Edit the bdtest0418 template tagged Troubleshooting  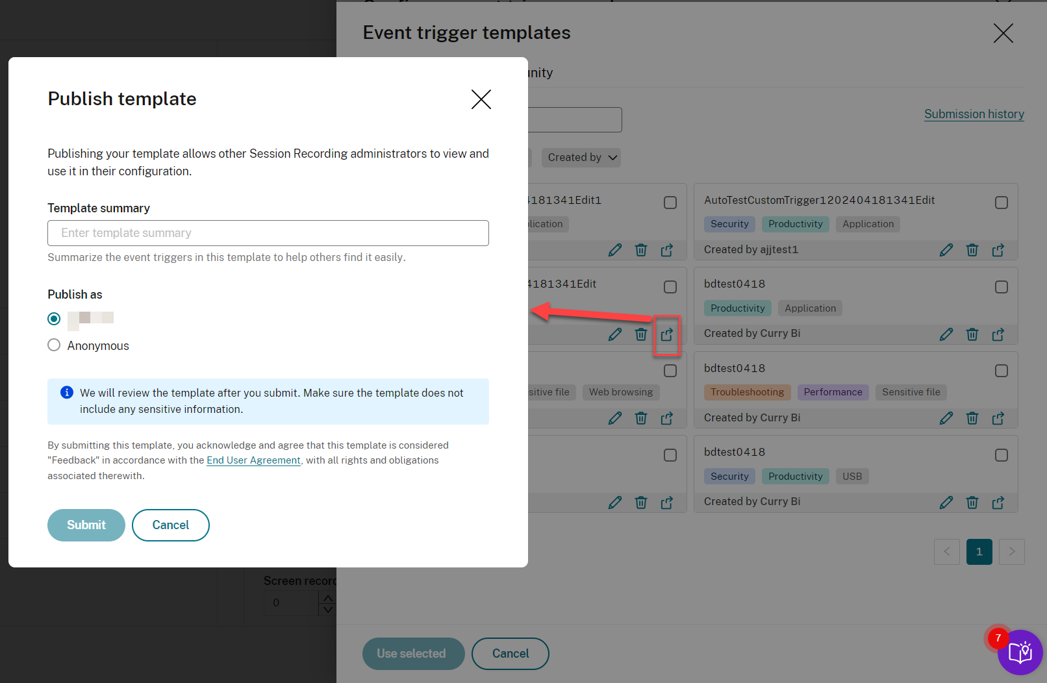(x=946, y=418)
